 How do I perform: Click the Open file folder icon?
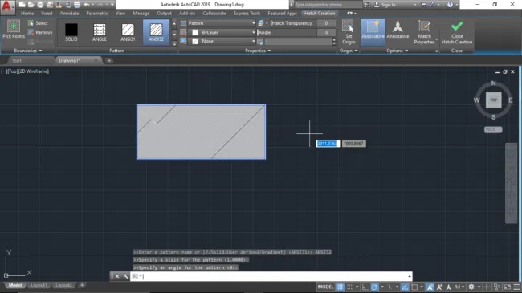pos(31,5)
